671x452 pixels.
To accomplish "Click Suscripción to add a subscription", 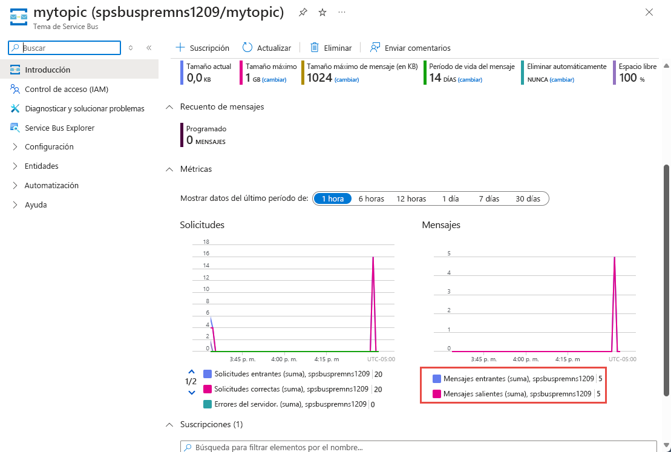I will pos(209,48).
